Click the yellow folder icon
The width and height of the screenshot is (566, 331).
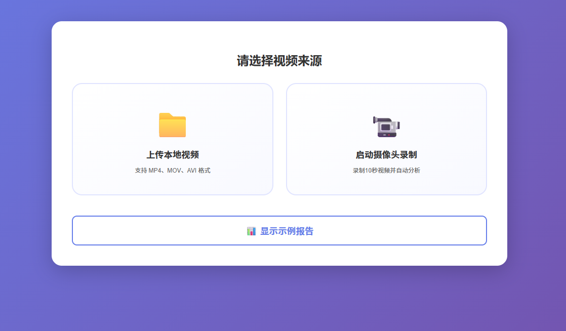pyautogui.click(x=172, y=125)
